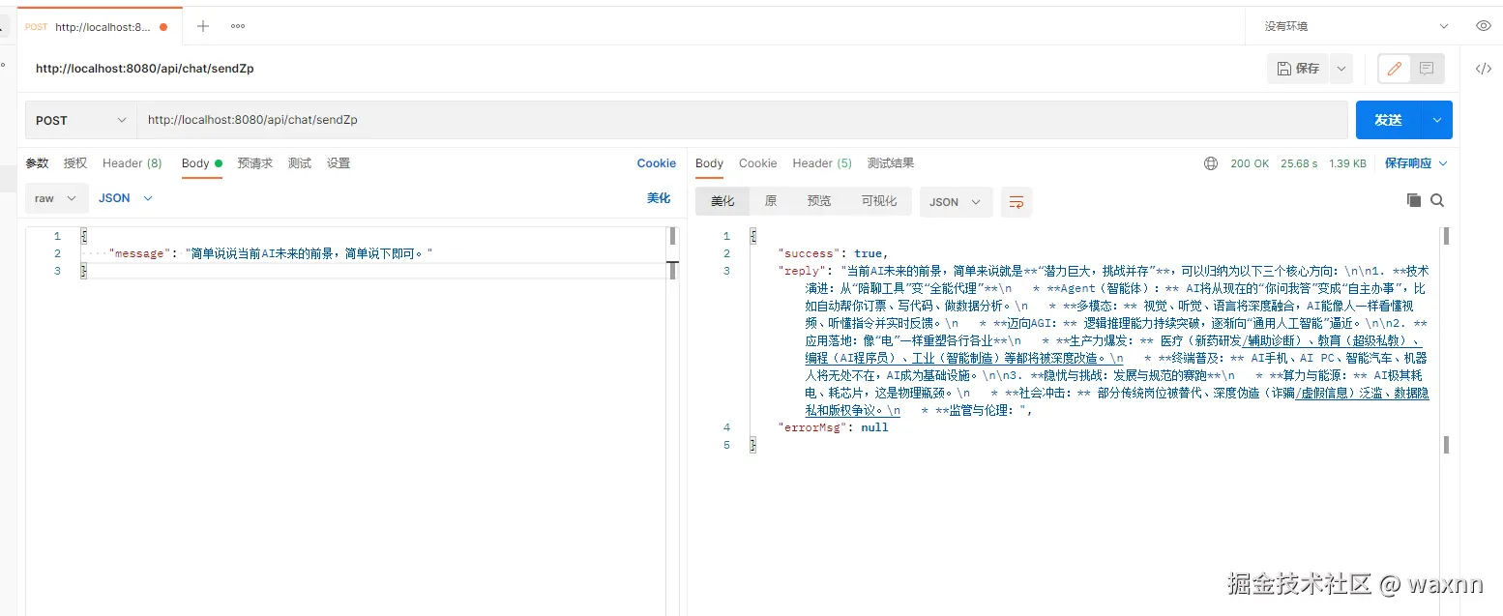Viewport: 1503px width, 616px height.
Task: Expand the save options arrow next to 保存
Action: click(1341, 69)
